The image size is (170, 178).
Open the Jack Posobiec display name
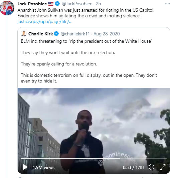tap(32, 4)
